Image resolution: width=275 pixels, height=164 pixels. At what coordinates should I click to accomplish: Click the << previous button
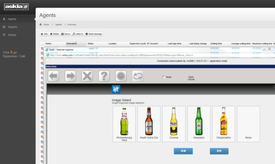pyautogui.click(x=183, y=151)
